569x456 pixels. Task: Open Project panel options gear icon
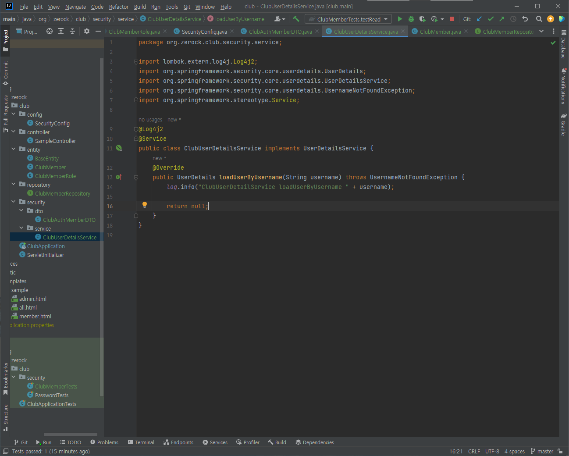[x=87, y=31]
